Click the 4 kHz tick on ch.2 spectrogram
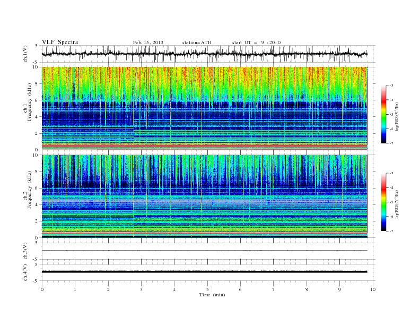Image resolution: width=420 pixels, height=325 pixels. click(37, 205)
